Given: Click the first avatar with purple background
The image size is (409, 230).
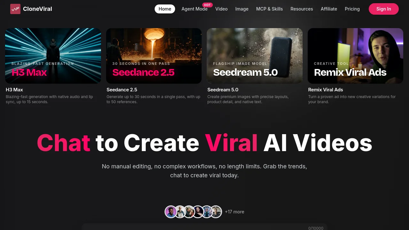Looking at the screenshot, I should 171,212.
